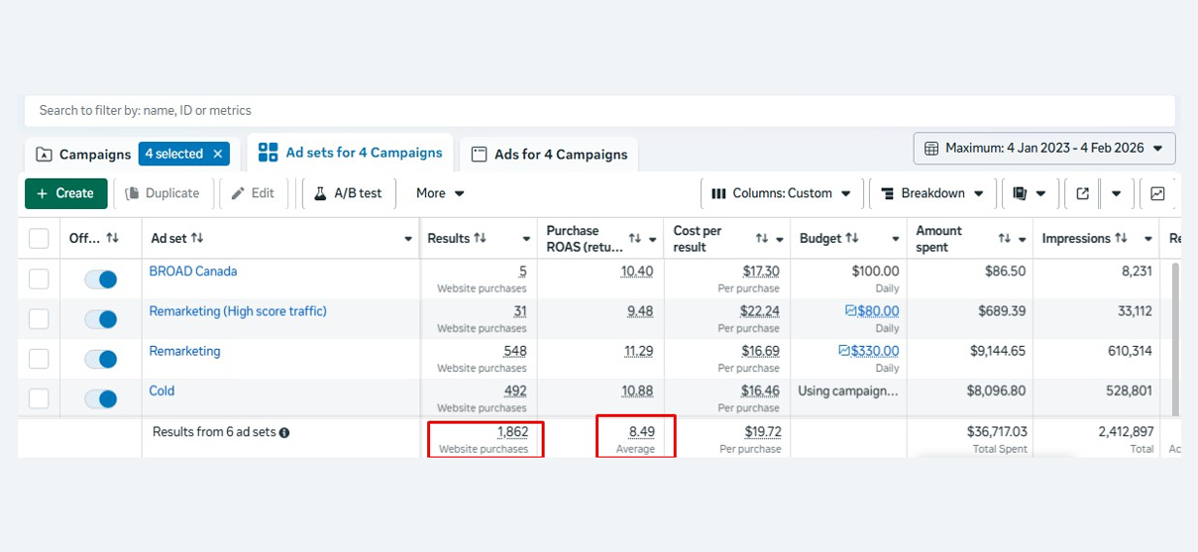
Task: Go to the Campaigns tab
Action: [84, 155]
